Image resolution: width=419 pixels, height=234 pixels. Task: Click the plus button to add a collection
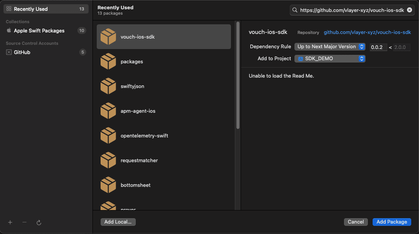(10, 222)
